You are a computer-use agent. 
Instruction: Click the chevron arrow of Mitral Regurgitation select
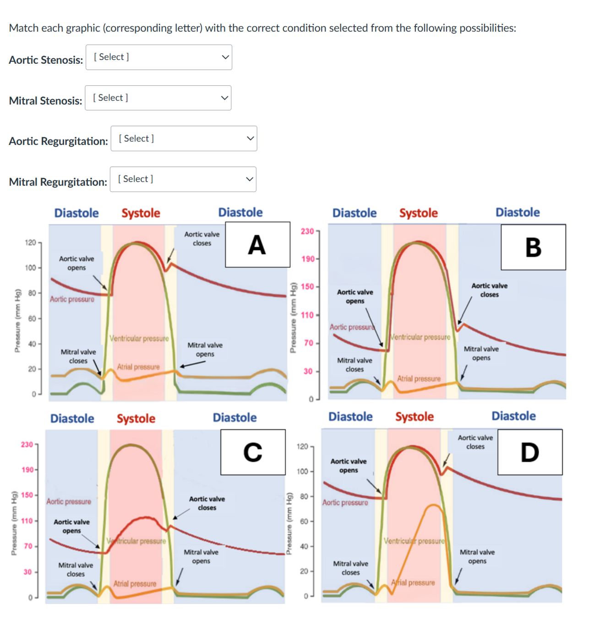(250, 179)
